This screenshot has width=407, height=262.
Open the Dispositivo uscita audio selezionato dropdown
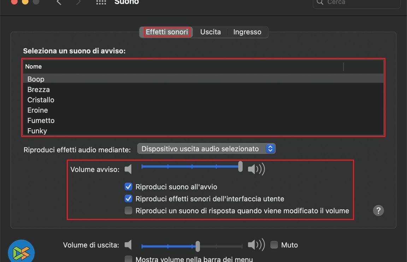pos(206,149)
